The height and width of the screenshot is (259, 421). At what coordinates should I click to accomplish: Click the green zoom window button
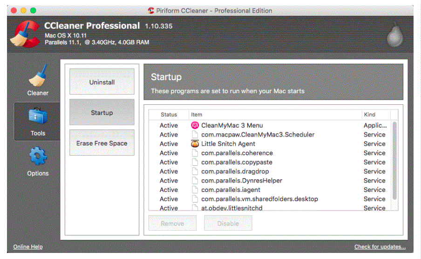[x=33, y=10]
